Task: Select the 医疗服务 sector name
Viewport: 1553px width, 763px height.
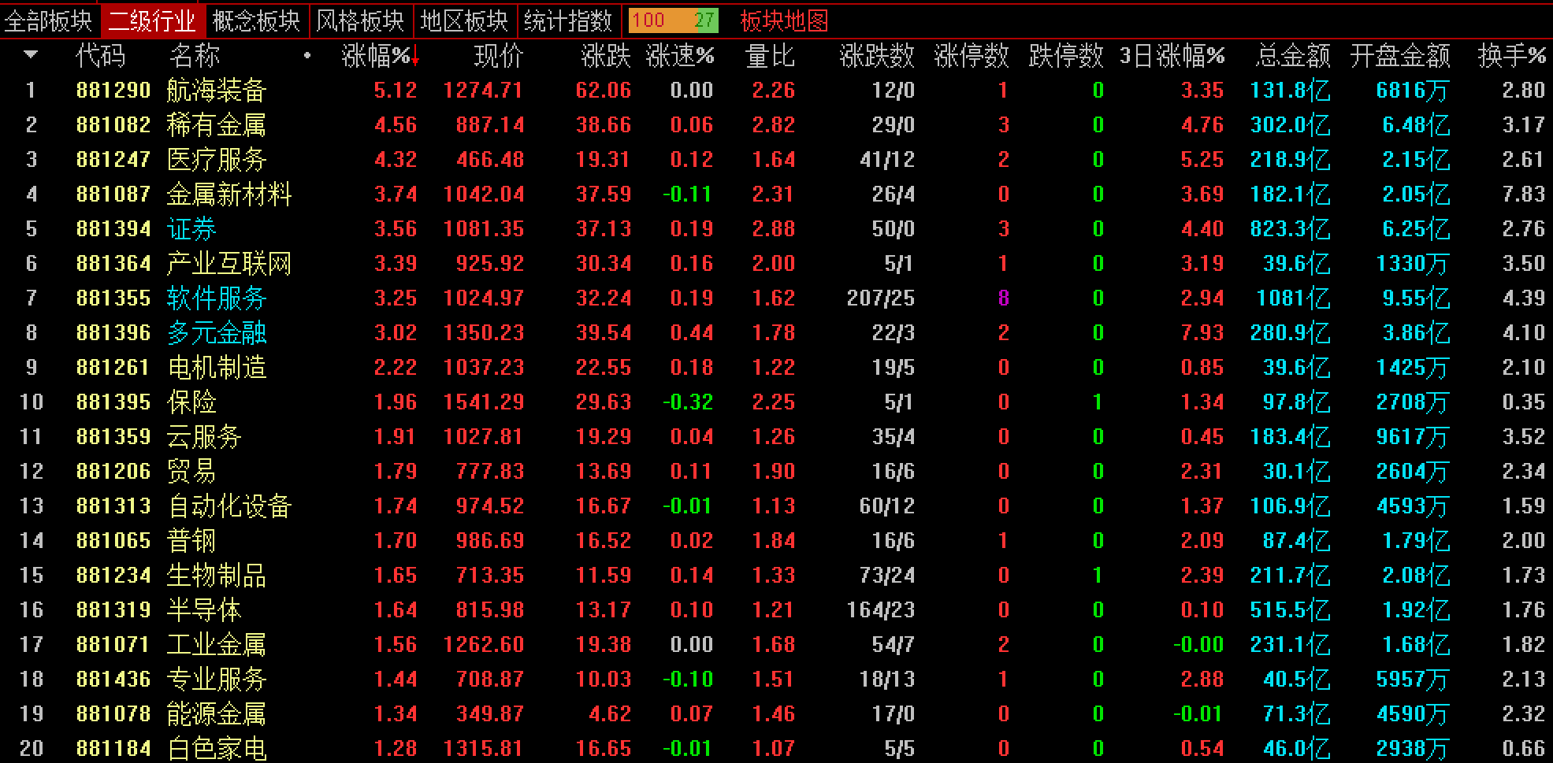Action: tap(217, 160)
